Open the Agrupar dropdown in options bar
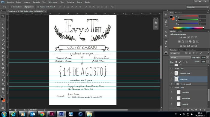The image size is (210, 117). (x=29, y=7)
